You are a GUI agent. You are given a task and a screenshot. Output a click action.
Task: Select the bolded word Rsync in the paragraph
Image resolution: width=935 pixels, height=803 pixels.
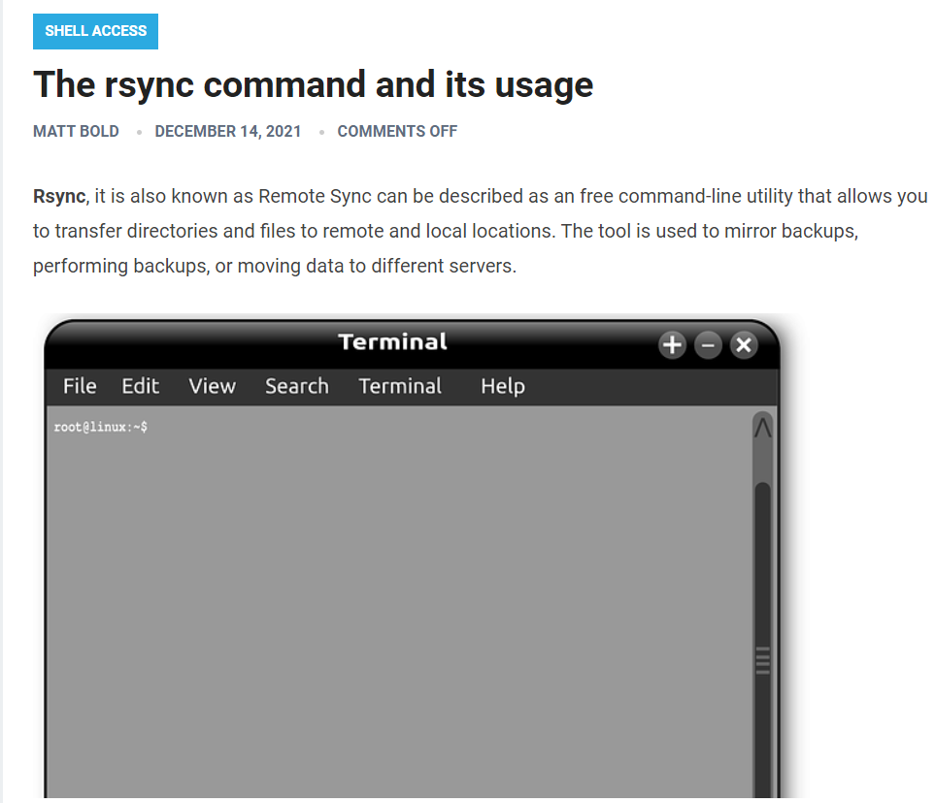[x=59, y=196]
